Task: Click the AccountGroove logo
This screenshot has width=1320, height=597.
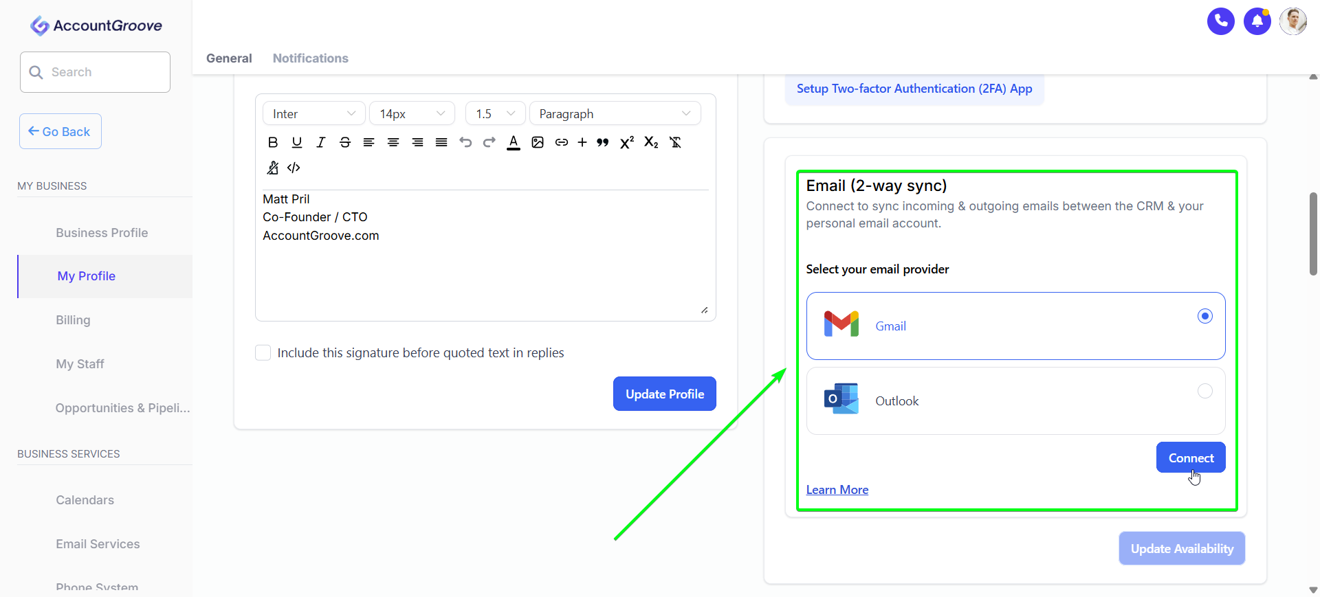Action: (x=96, y=25)
